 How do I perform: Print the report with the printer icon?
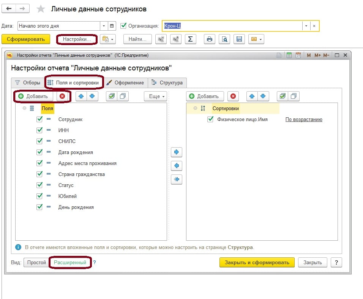pos(210,39)
